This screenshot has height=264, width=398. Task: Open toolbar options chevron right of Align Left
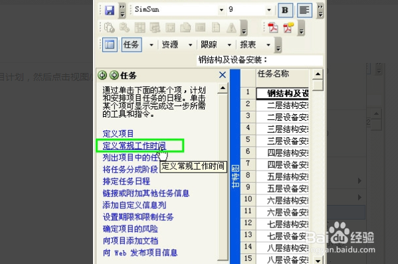point(320,11)
